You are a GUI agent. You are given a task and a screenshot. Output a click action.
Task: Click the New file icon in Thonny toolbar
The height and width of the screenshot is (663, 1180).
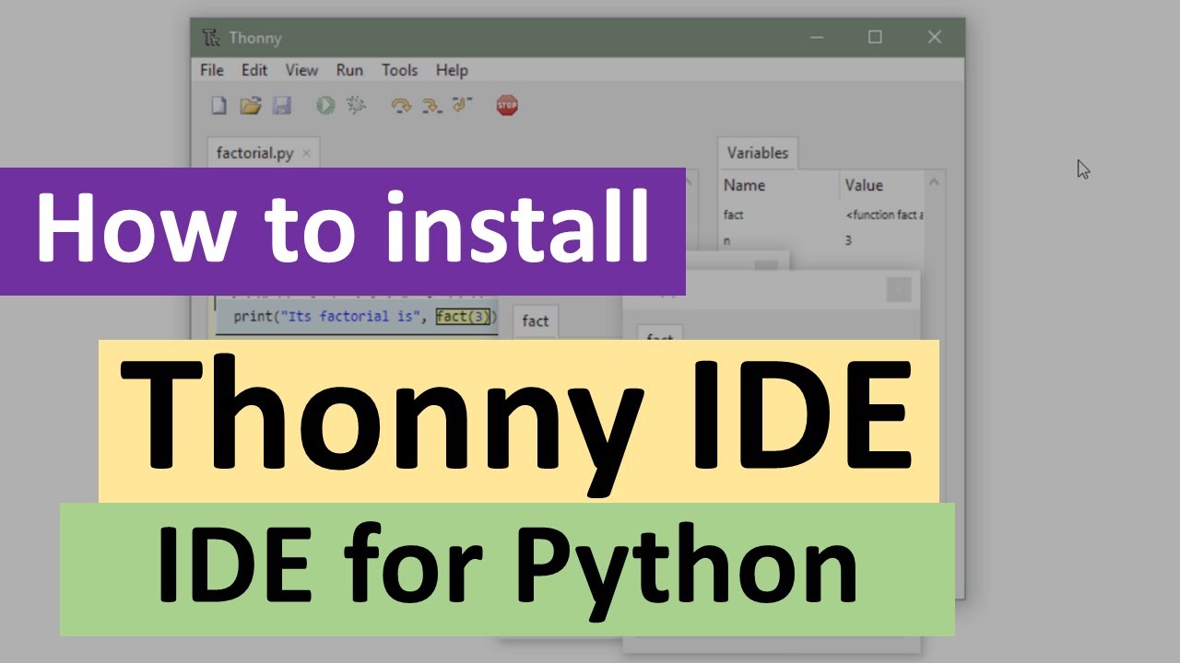218,106
